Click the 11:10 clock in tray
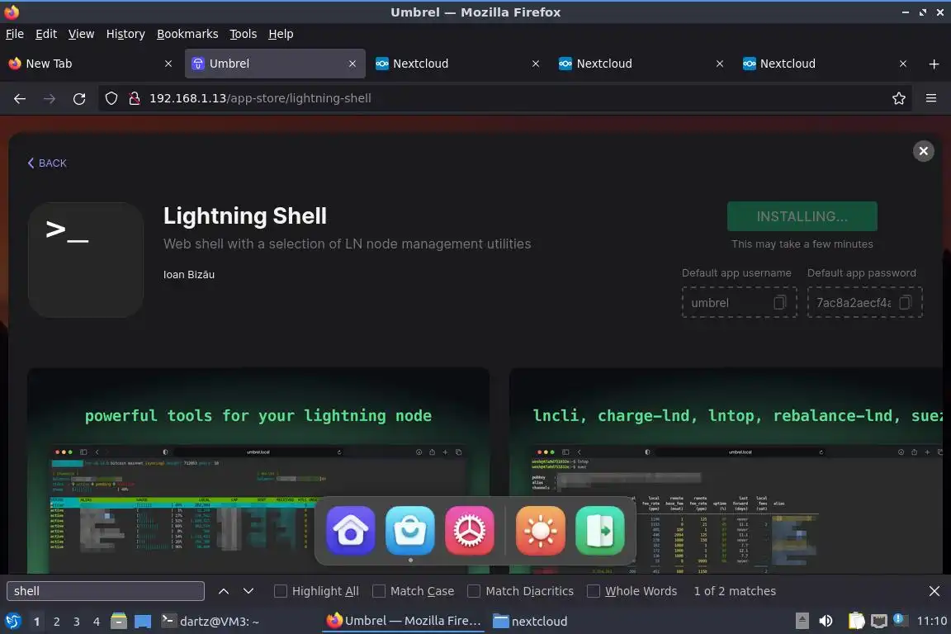 click(931, 621)
